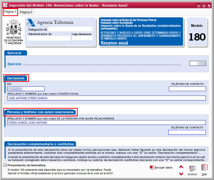Focus the Declarante NIF field
This screenshot has width=214, height=180.
[26, 89]
